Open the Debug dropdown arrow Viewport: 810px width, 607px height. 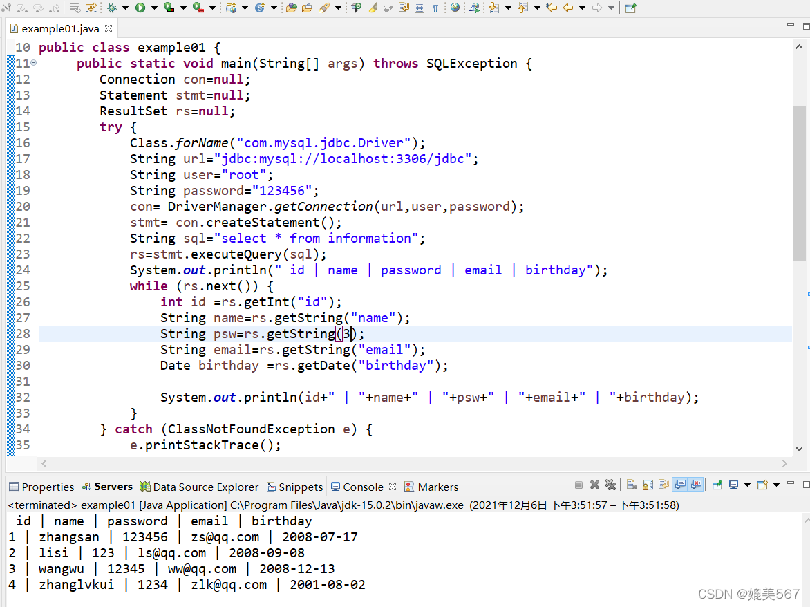[x=124, y=8]
